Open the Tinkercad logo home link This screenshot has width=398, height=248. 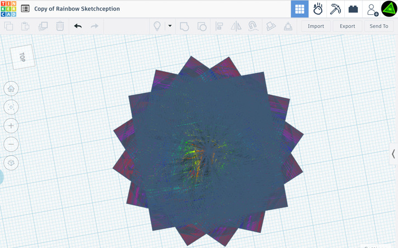point(8,9)
